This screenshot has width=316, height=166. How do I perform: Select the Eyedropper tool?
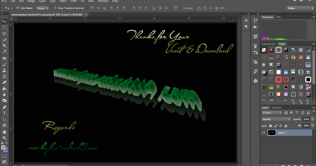click(x=4, y=52)
